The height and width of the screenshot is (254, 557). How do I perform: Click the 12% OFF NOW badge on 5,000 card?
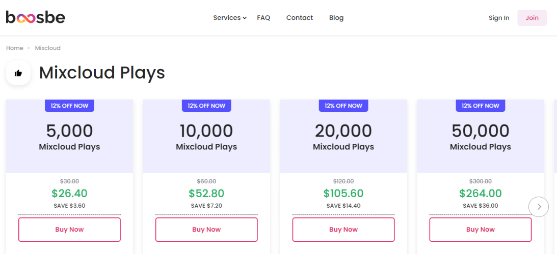coord(69,106)
